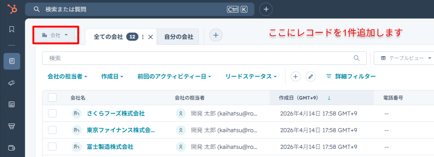This screenshot has height=157, width=434.
Task: Add a new view tab with plus
Action: 216,35
